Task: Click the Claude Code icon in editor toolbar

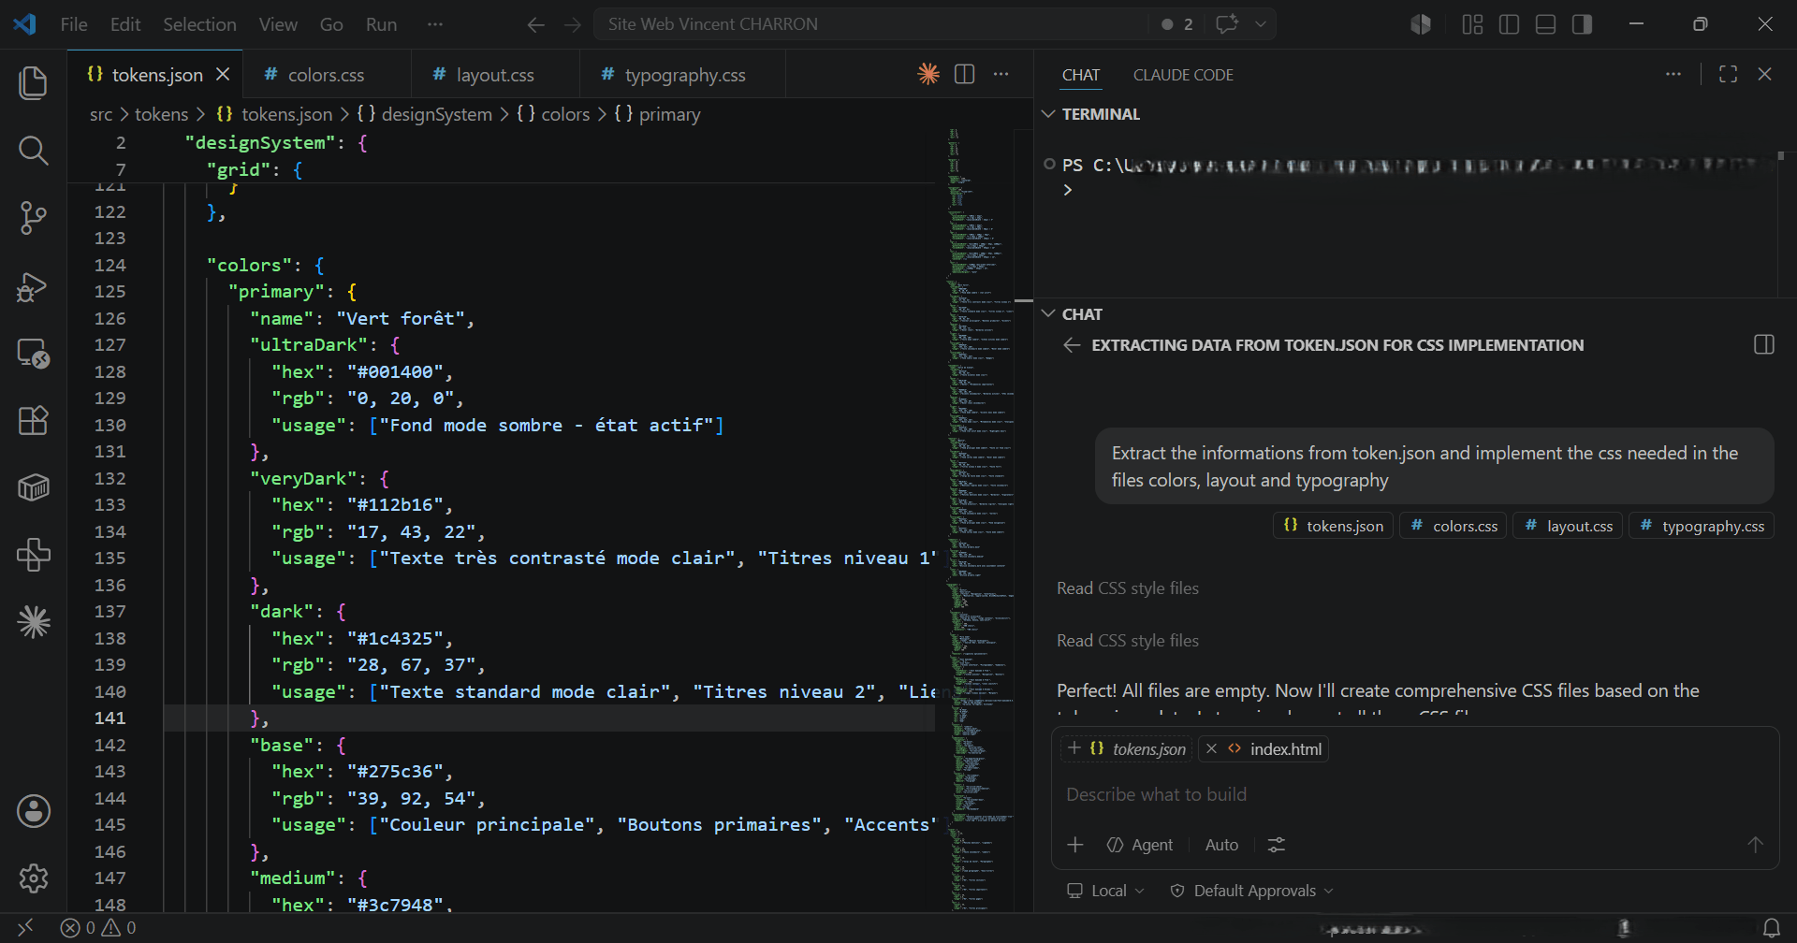Action: tap(928, 74)
